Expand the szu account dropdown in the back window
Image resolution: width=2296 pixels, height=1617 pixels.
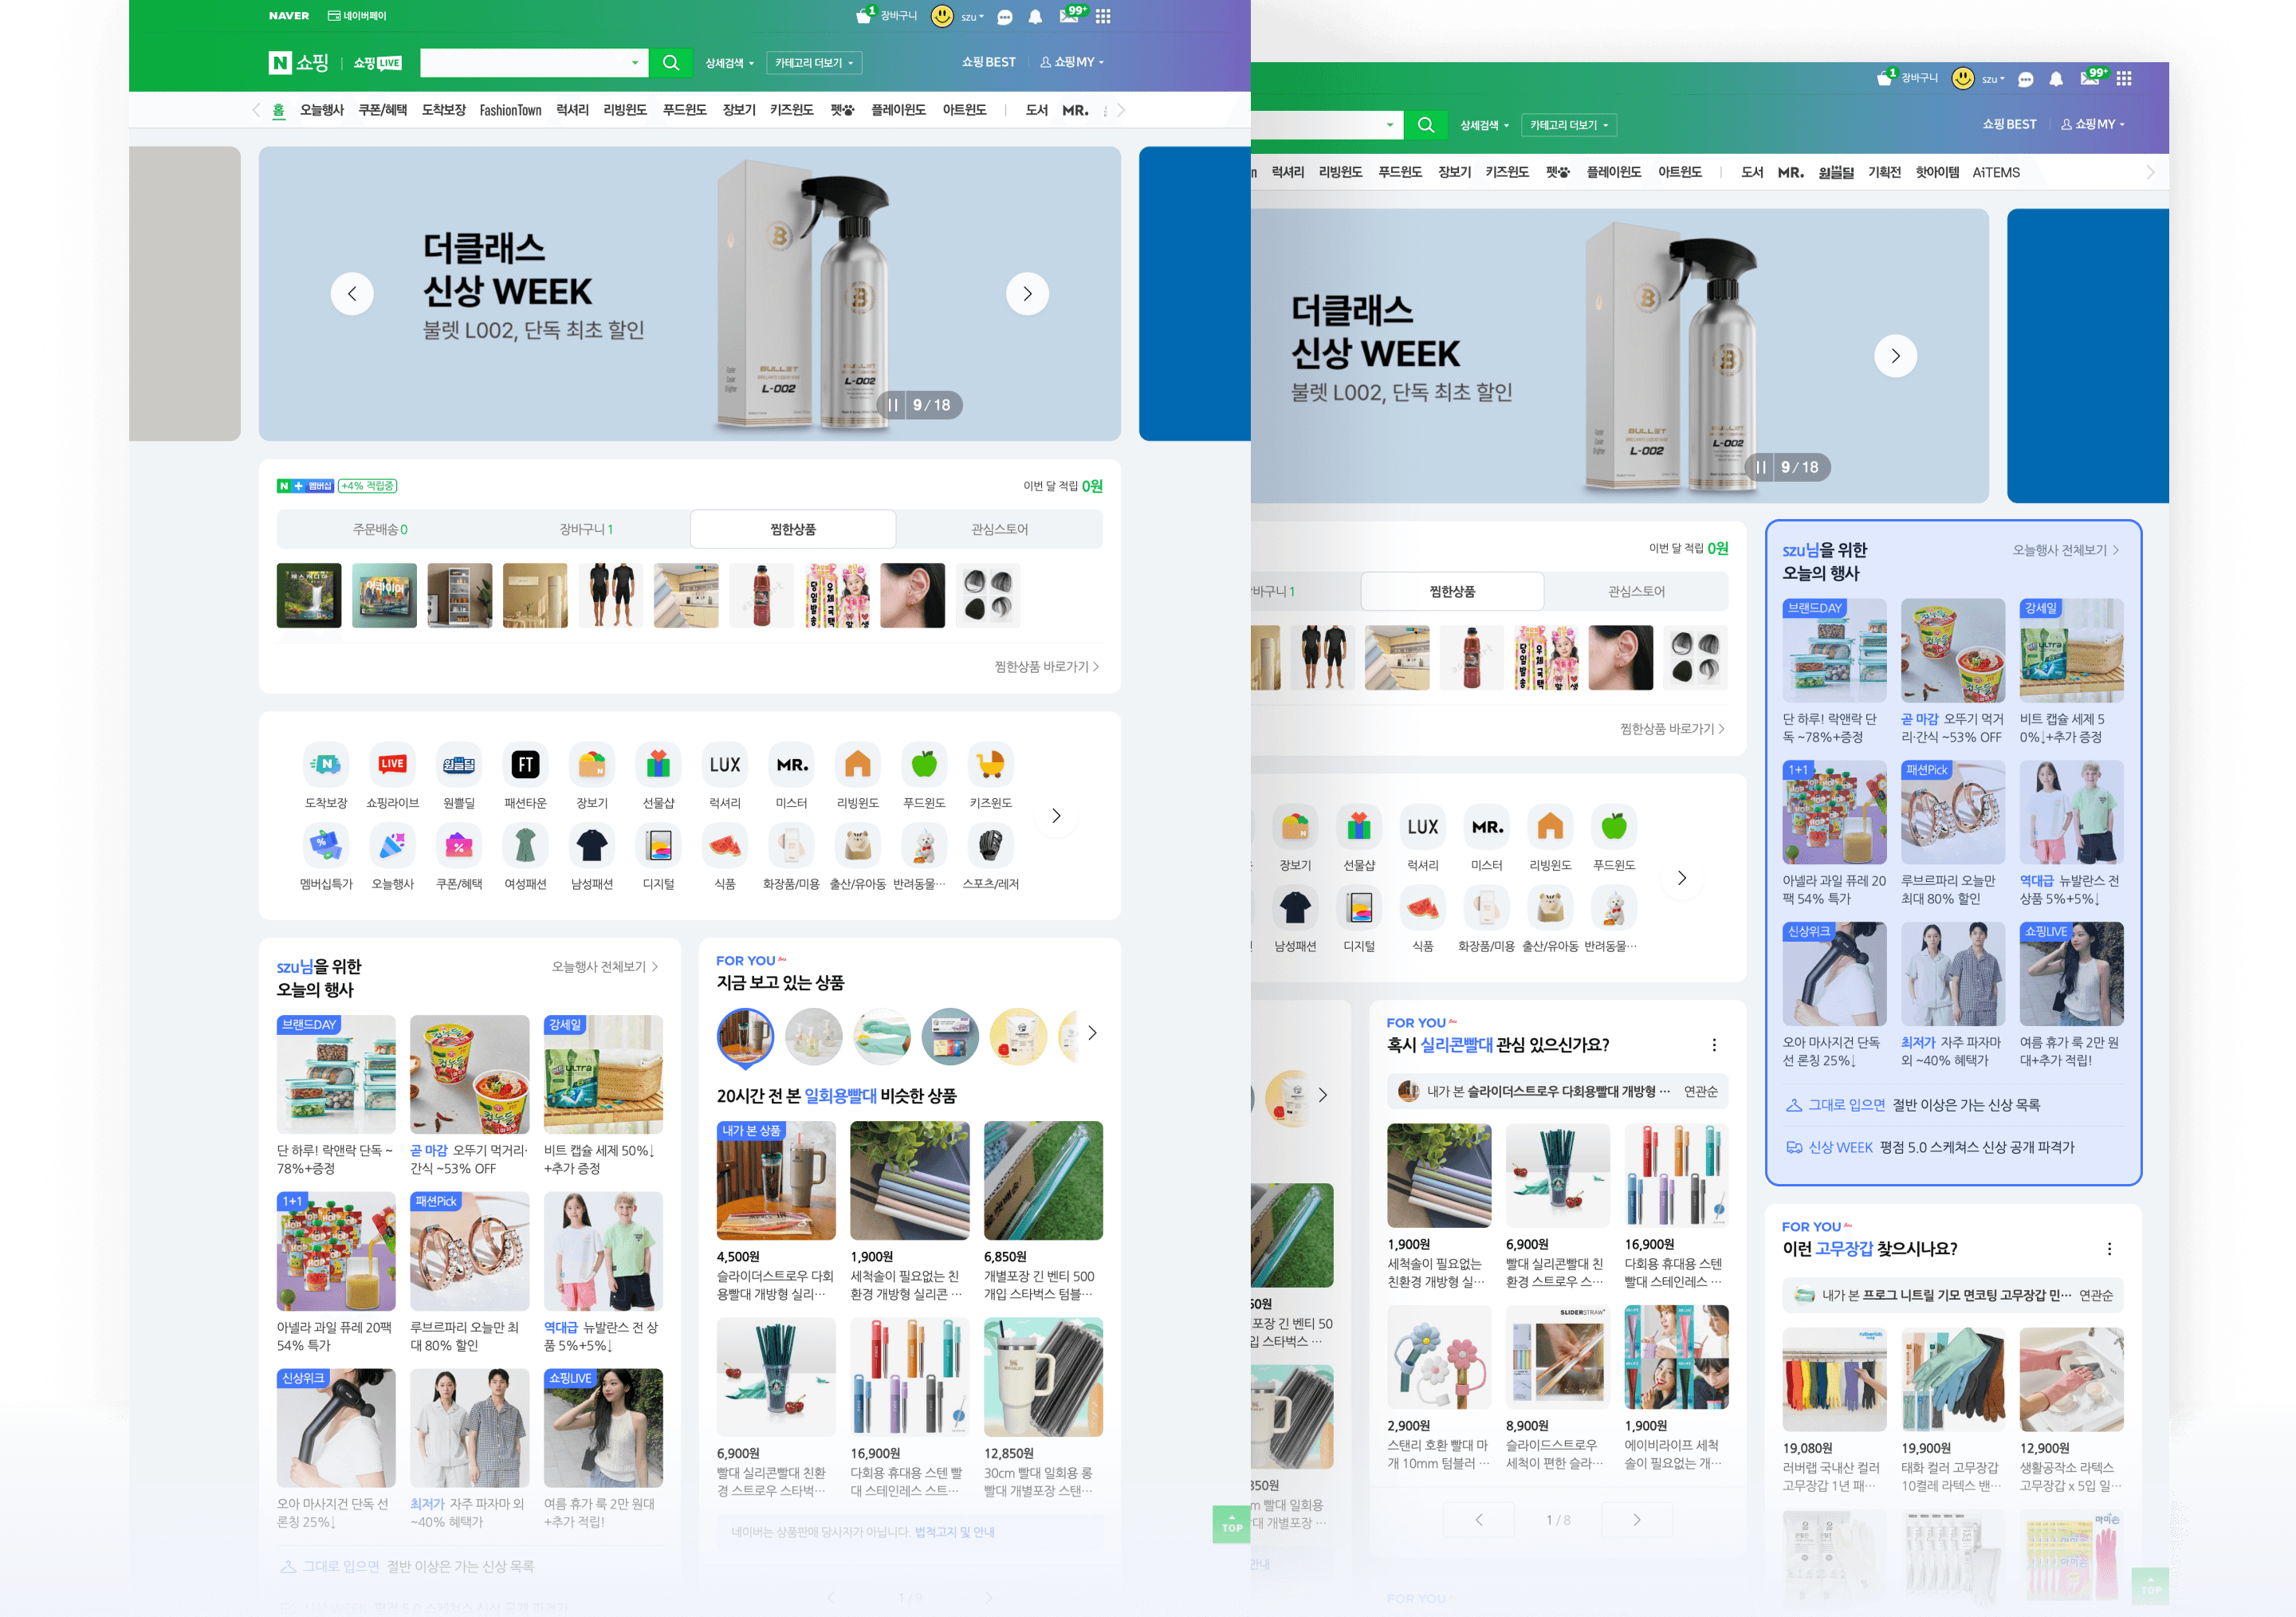(x=1993, y=79)
